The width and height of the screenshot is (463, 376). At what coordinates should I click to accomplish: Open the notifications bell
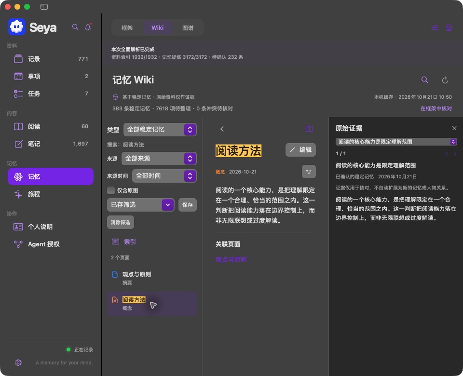88,27
